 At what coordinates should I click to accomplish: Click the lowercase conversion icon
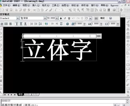(57, 24)
